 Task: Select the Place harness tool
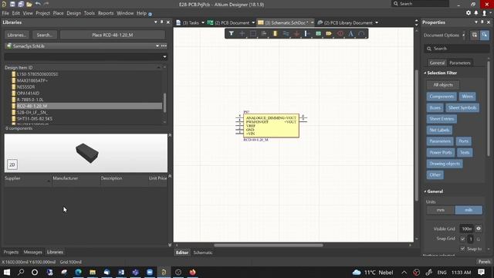307,33
